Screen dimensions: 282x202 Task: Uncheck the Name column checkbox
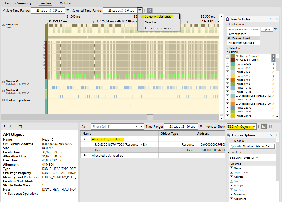[x=232, y=168]
